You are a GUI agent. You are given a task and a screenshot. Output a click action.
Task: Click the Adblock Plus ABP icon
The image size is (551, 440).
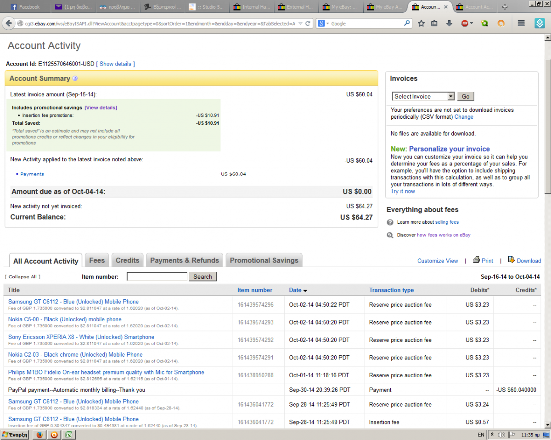[465, 23]
